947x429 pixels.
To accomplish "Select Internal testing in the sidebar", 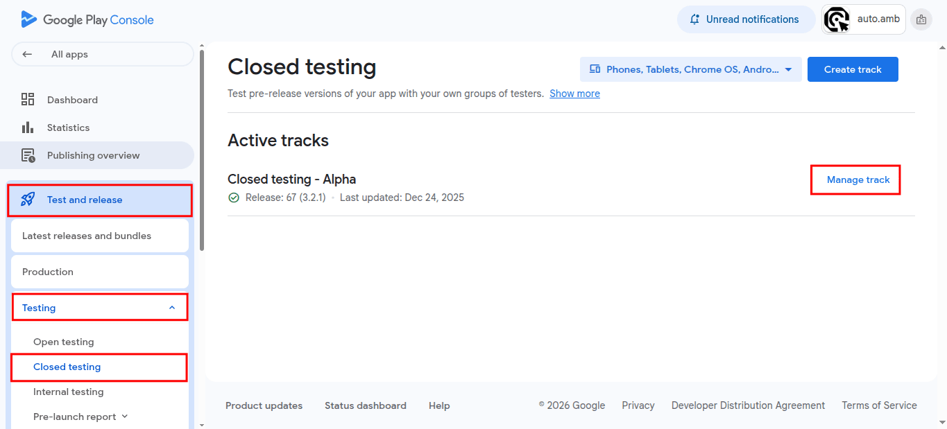I will pyautogui.click(x=68, y=392).
